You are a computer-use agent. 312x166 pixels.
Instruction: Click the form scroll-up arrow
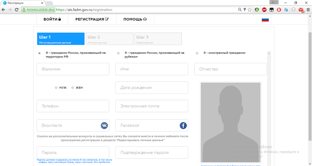point(269,53)
